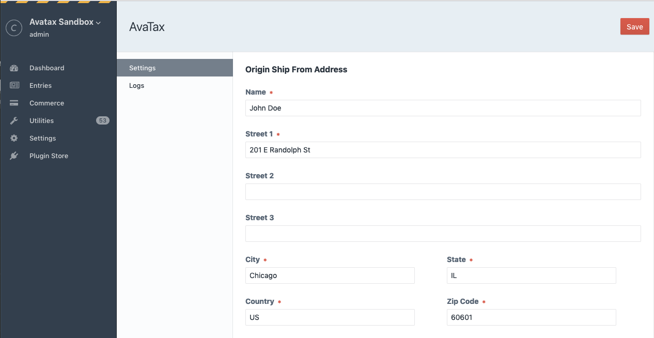Focus the Zip Code field with 60601
This screenshot has width=654, height=338.
click(531, 317)
